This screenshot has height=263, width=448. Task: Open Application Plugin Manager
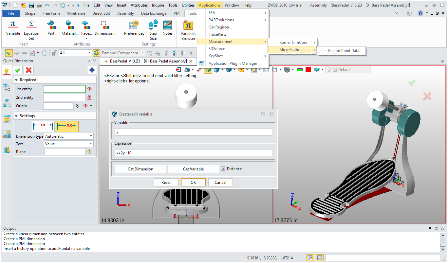233,63
